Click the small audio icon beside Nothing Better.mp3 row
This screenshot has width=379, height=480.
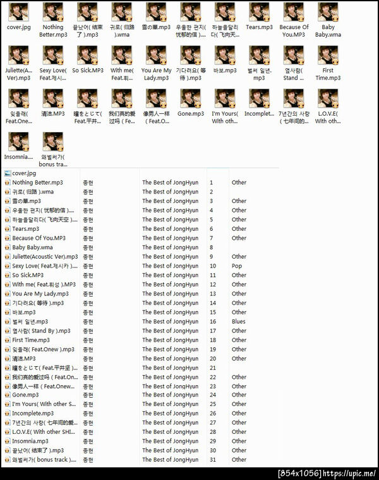(8, 183)
